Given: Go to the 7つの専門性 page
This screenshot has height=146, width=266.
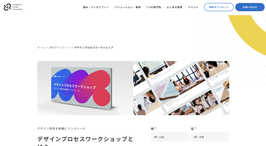Looking at the screenshot, I should click(153, 7).
